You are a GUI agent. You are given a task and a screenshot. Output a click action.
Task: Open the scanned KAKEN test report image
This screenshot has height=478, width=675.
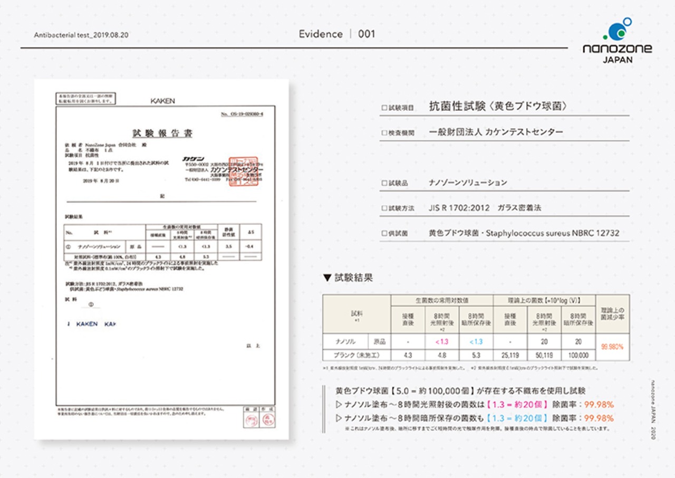161,259
